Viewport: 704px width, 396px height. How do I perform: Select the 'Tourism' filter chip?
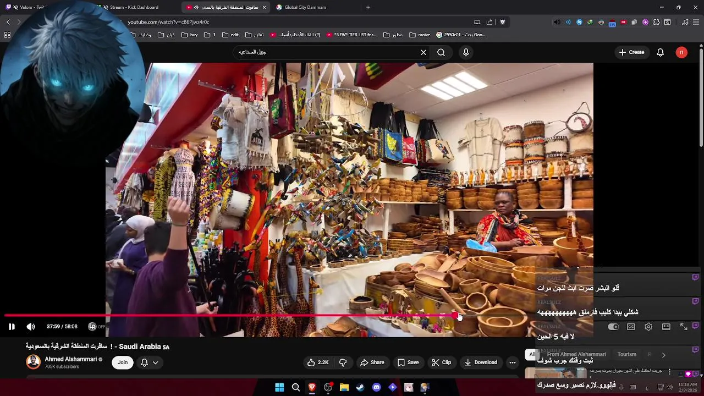(x=626, y=355)
